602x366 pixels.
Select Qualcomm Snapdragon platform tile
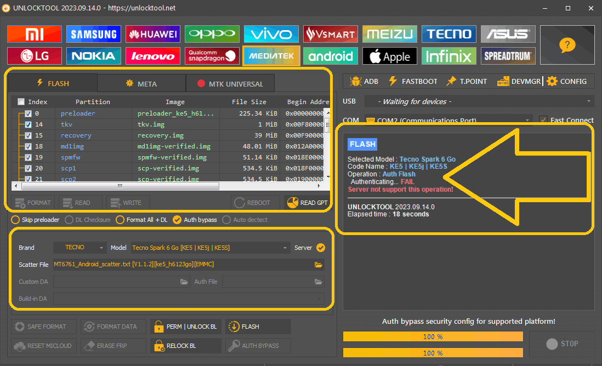coord(212,56)
